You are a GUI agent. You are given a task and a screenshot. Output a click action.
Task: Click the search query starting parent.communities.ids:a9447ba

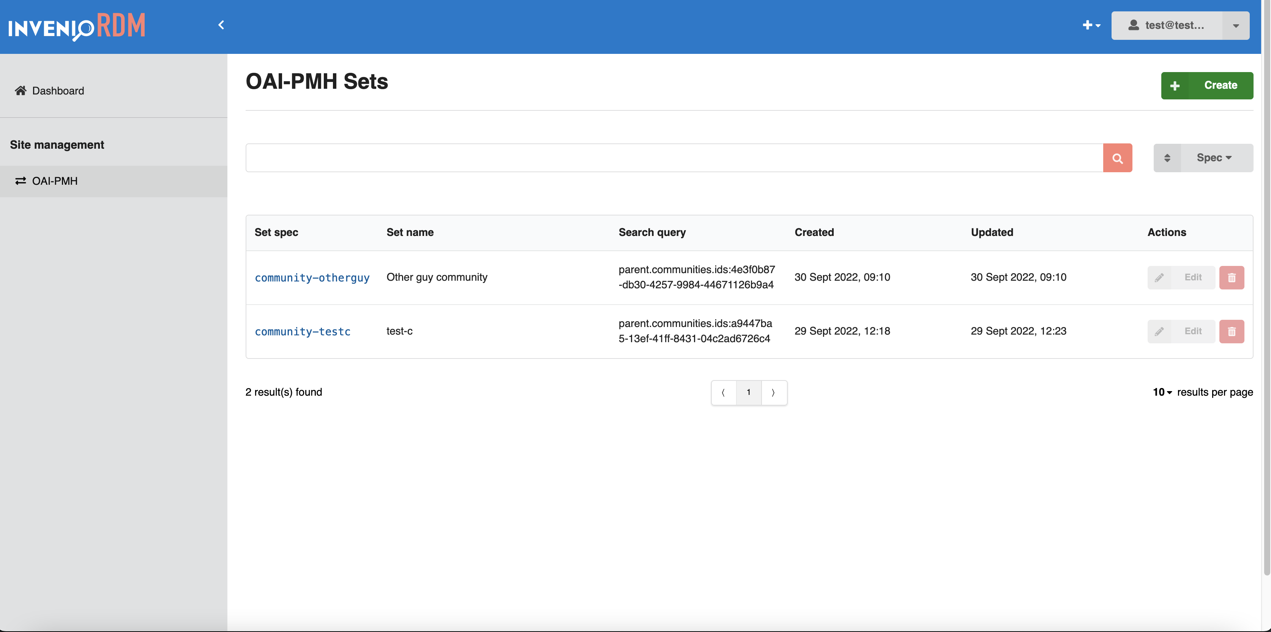coord(695,331)
